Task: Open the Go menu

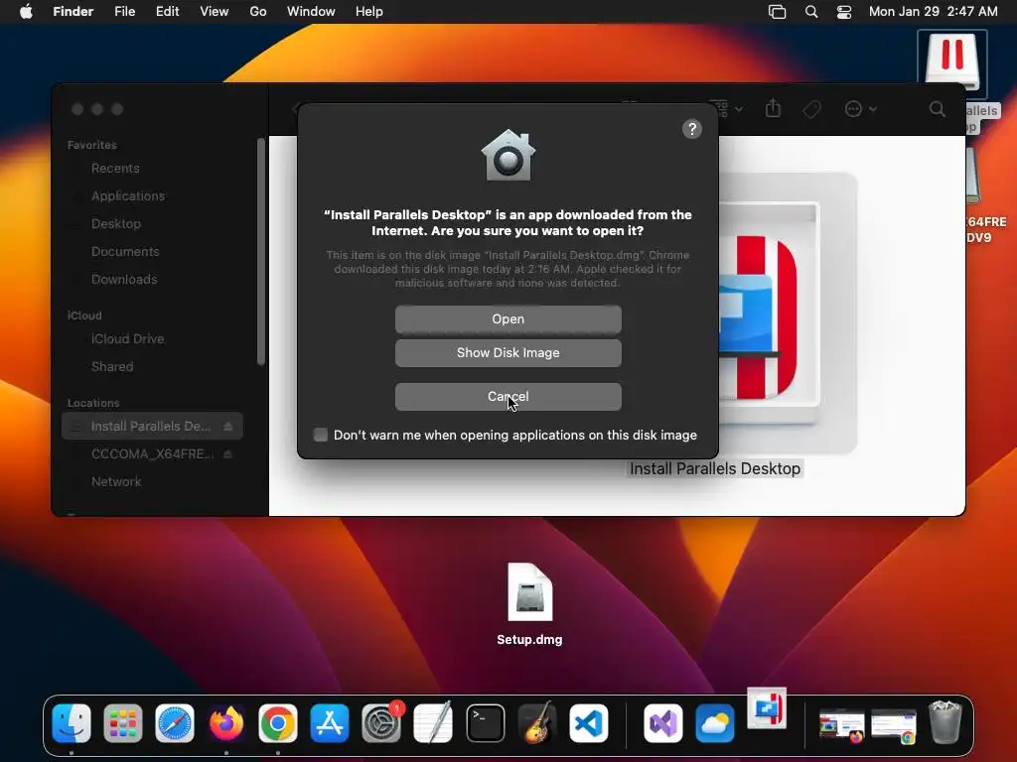Action: (258, 12)
